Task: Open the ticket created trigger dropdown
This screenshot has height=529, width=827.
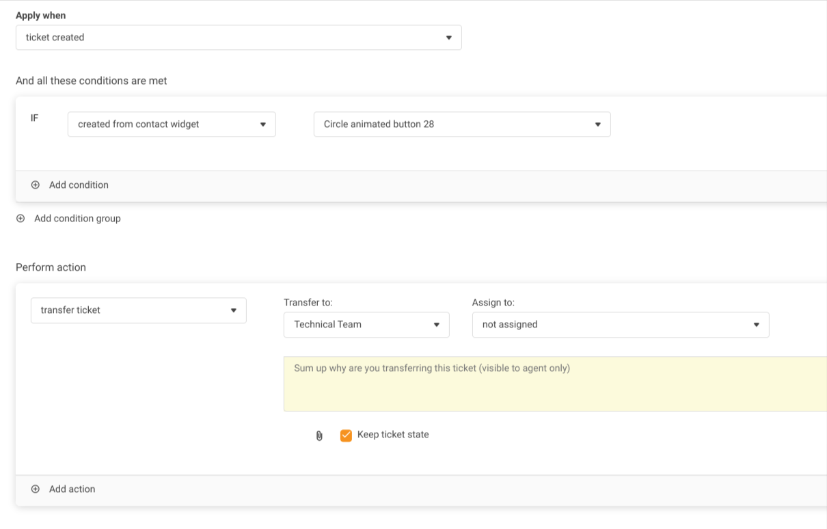Action: coord(232,38)
